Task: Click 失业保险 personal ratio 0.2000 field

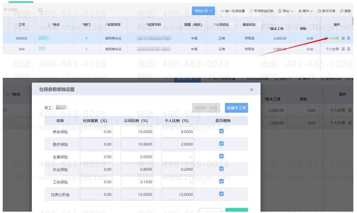Action: pyautogui.click(x=178, y=169)
